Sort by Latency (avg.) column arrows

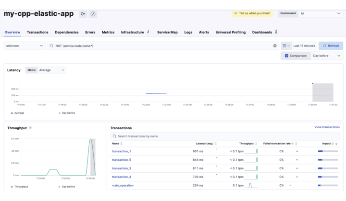[216, 144]
